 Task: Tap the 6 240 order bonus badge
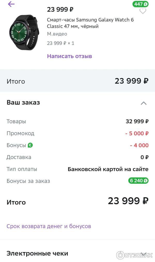tap(138, 181)
